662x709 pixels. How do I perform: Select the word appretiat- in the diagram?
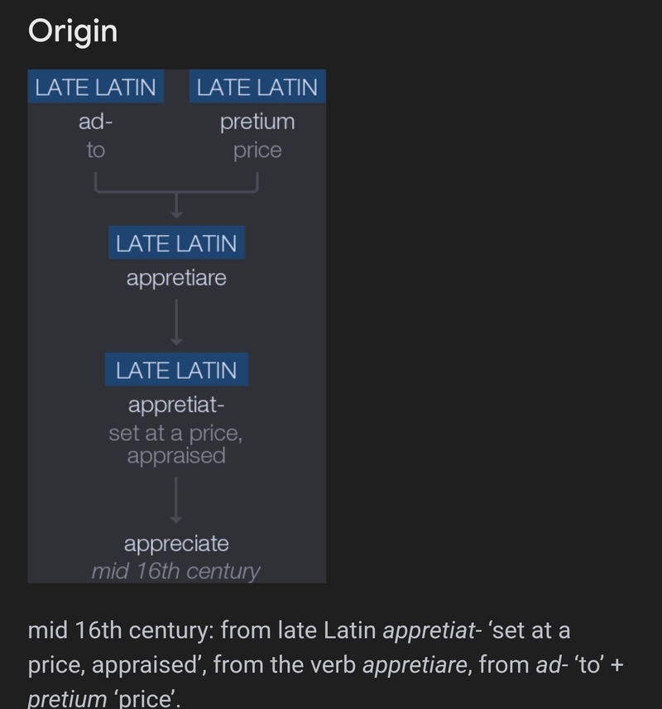[x=176, y=405]
